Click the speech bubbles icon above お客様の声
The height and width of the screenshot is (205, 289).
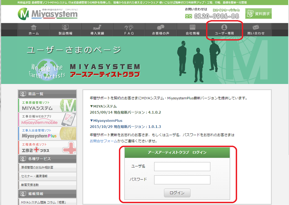(160, 27)
